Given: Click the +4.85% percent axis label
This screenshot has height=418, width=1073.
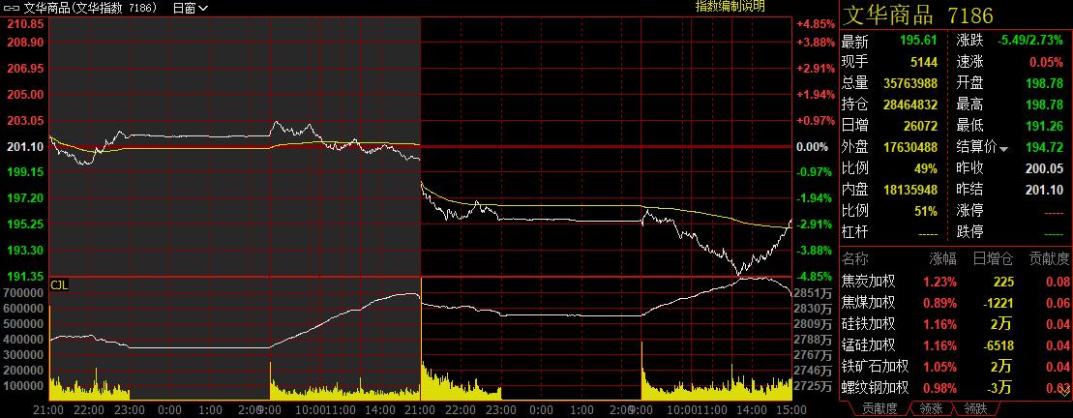Looking at the screenshot, I should tap(816, 24).
